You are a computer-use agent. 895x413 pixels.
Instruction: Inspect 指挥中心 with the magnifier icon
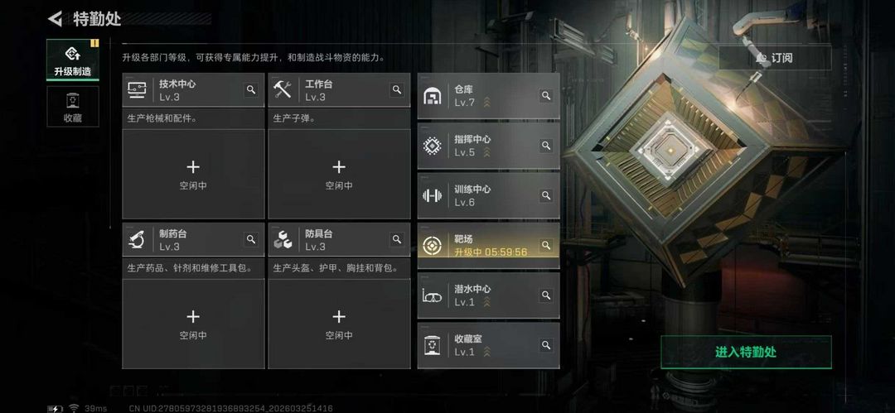click(546, 146)
